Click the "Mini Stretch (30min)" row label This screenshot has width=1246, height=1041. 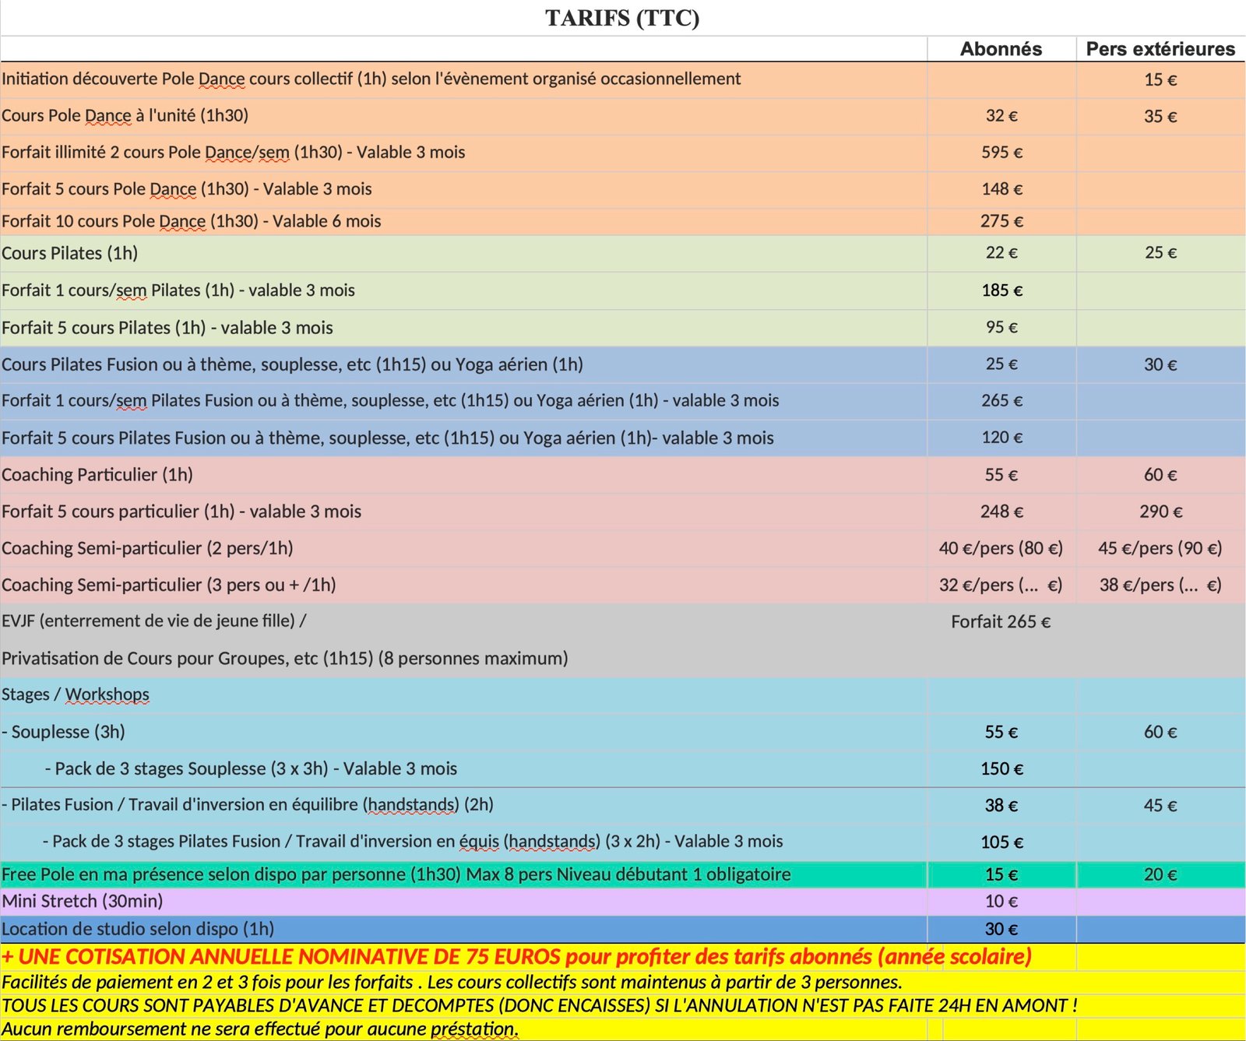pyautogui.click(x=83, y=902)
